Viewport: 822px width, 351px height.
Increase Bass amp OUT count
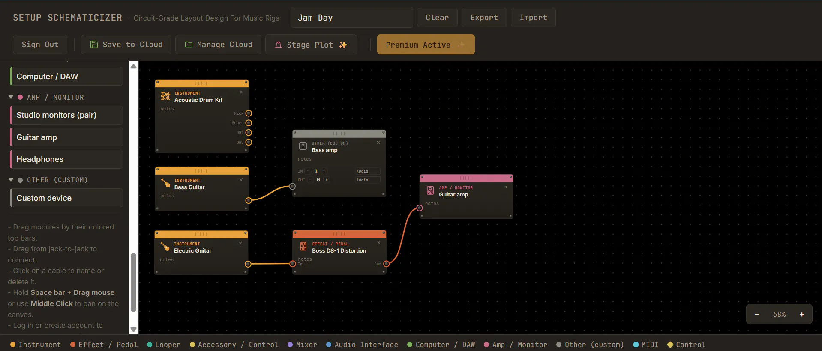[327, 180]
